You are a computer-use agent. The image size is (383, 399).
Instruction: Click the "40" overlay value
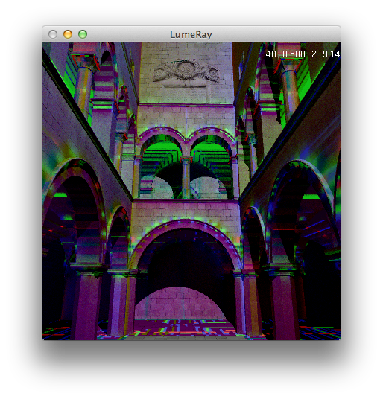270,54
